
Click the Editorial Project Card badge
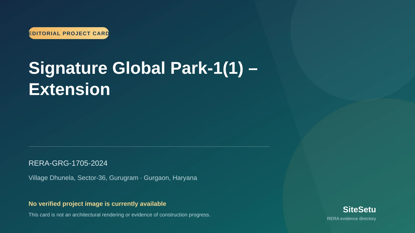click(69, 33)
